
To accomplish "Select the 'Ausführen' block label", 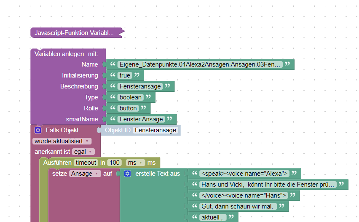I will [57, 163].
